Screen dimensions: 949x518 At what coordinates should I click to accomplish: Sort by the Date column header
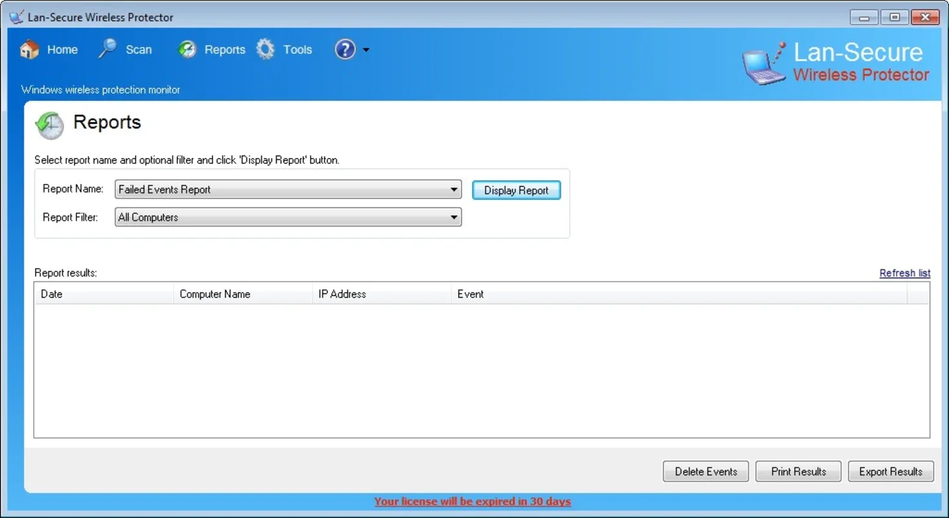(x=104, y=294)
